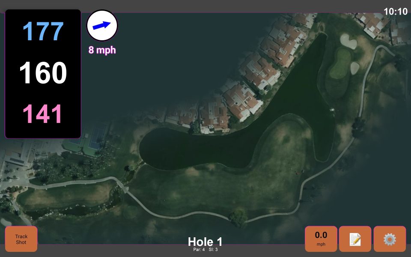Open the settings gear icon
The width and height of the screenshot is (411, 257).
pyautogui.click(x=390, y=239)
